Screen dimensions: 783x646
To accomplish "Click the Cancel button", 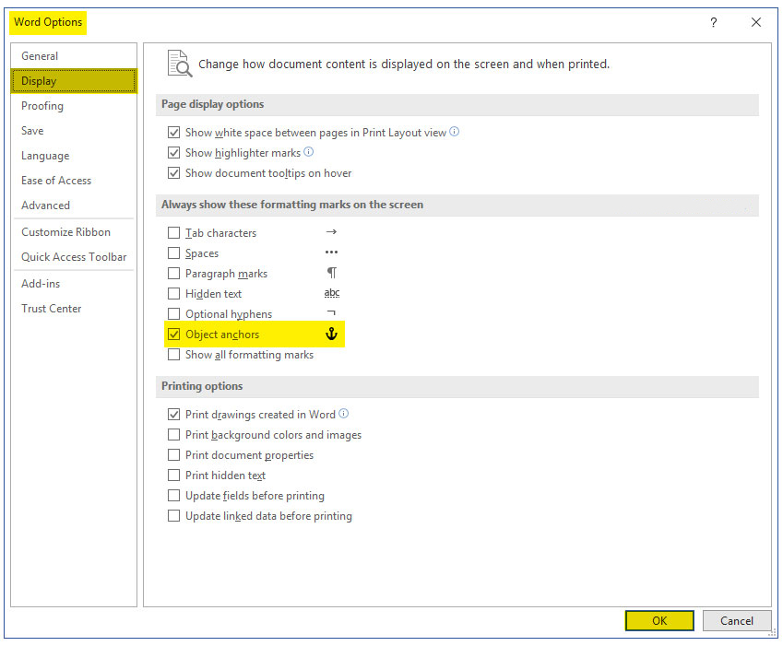I will point(737,621).
